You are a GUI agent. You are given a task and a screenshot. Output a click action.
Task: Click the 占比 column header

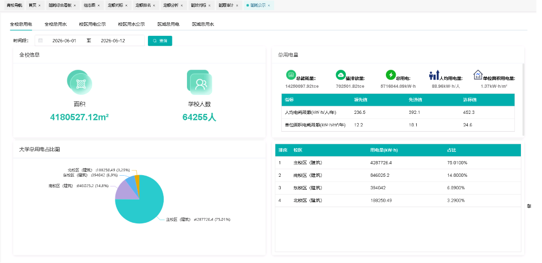pos(451,150)
